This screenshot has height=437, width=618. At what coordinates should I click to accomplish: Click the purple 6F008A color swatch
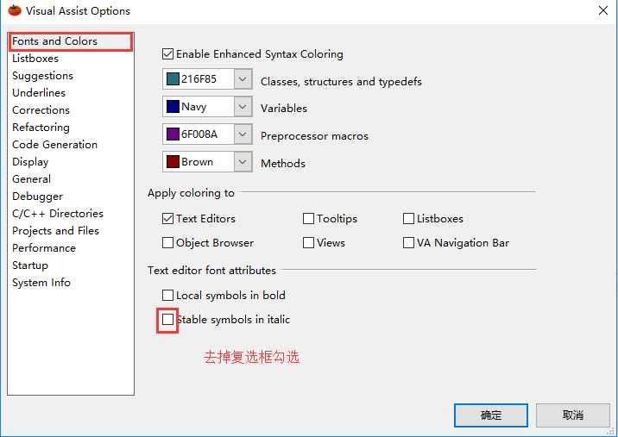pyautogui.click(x=173, y=134)
